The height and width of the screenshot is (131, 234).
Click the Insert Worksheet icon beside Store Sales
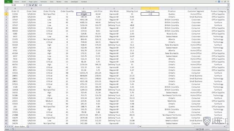point(28,127)
